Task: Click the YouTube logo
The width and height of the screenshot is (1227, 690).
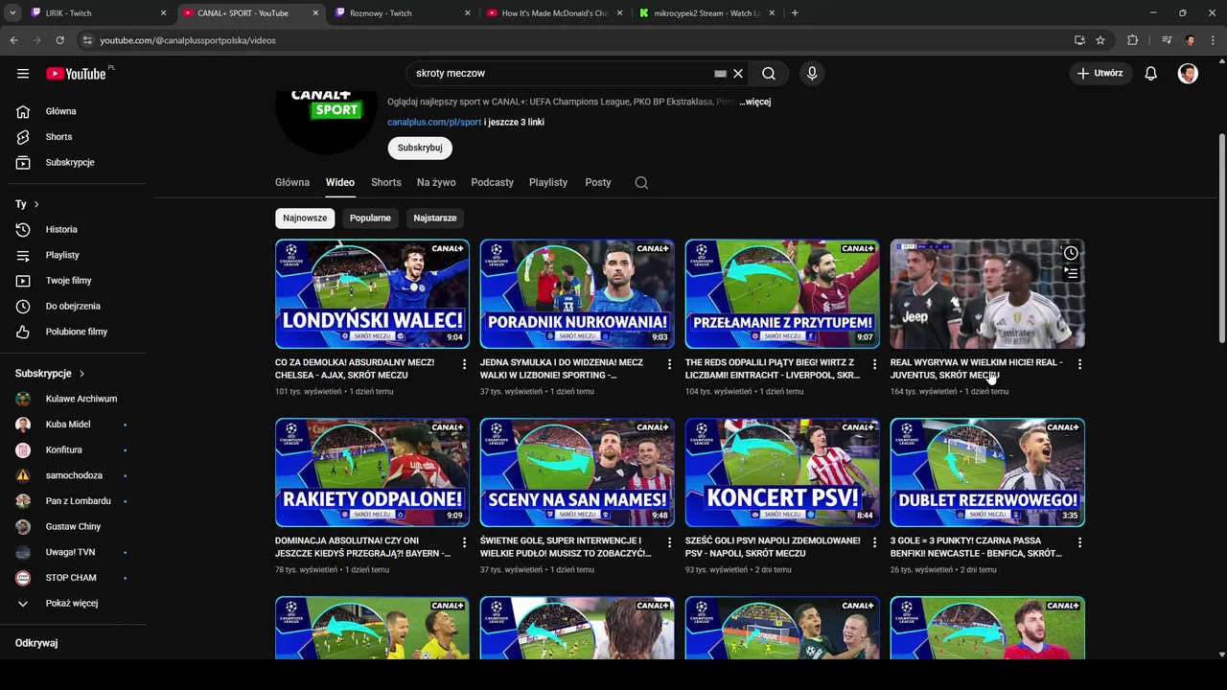Action: tap(76, 74)
